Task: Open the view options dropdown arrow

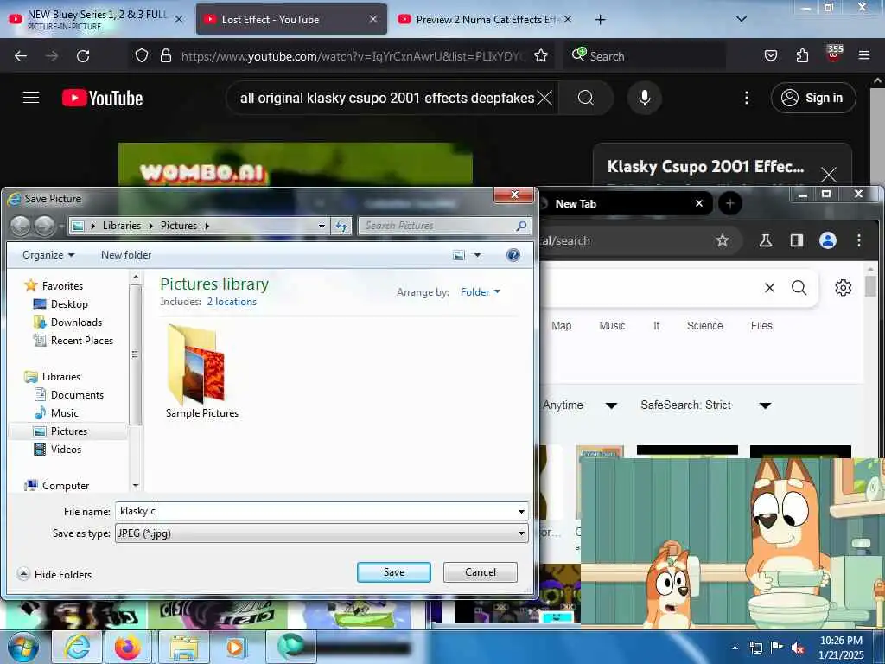Action: (x=477, y=255)
